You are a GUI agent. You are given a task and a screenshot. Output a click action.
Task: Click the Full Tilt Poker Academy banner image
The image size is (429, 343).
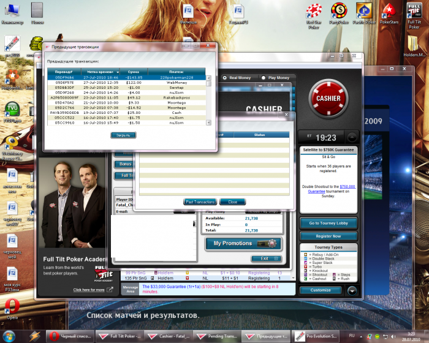(72, 202)
